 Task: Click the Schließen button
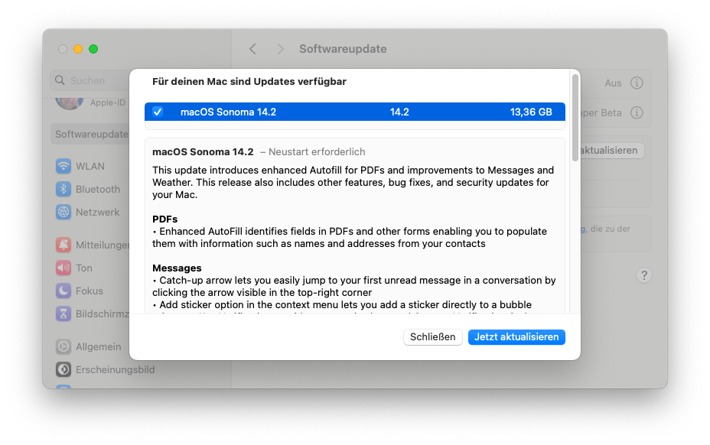[x=432, y=336]
